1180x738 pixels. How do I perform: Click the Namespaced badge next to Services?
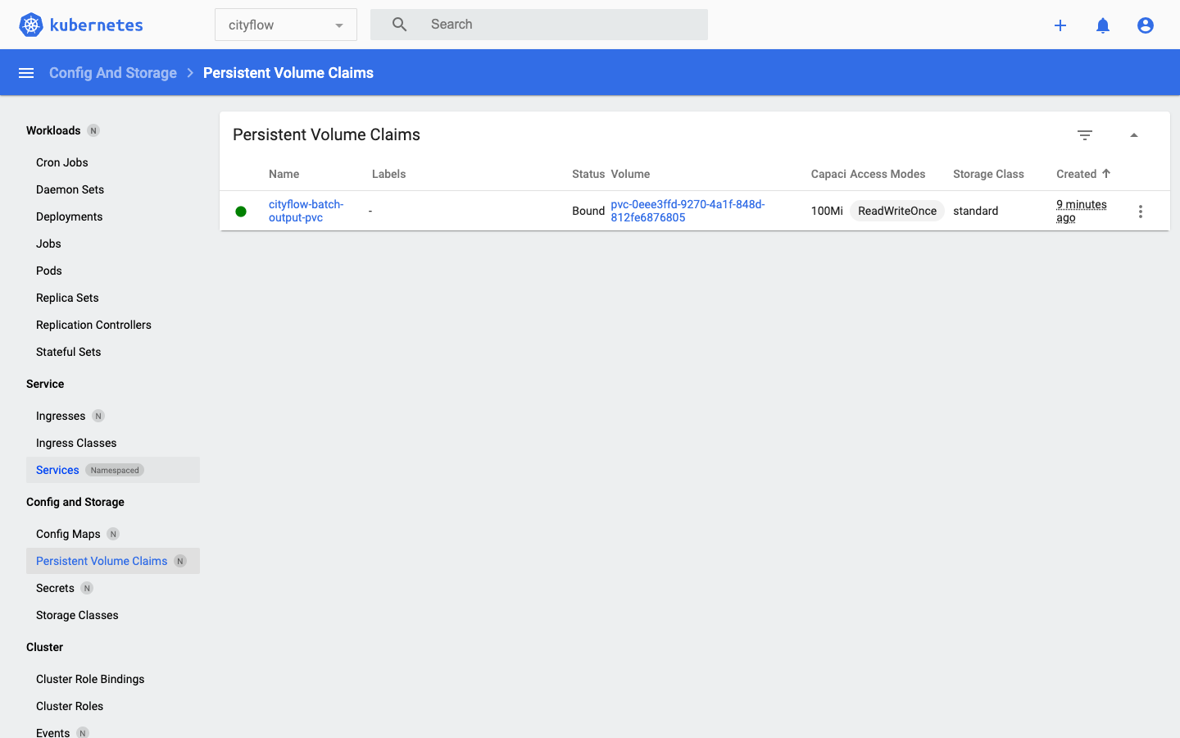pyautogui.click(x=115, y=470)
